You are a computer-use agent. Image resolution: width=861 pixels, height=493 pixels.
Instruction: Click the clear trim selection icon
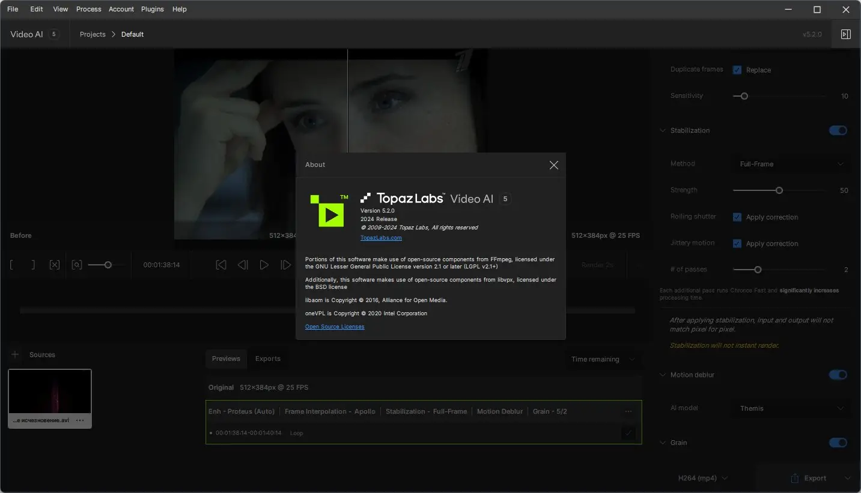pyautogui.click(x=55, y=265)
